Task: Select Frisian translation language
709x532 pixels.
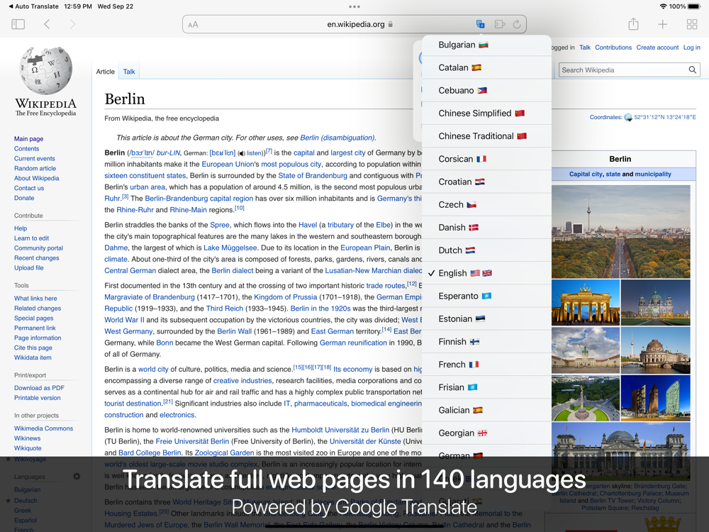Action: click(486, 387)
